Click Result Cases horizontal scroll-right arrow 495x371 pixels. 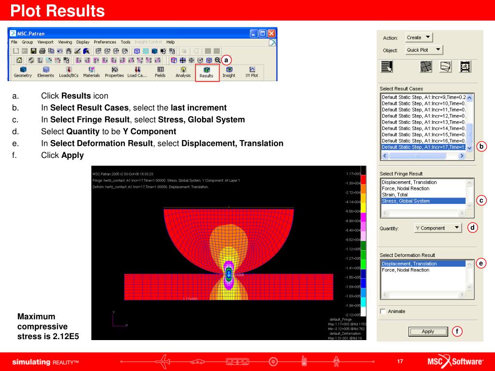(462, 156)
